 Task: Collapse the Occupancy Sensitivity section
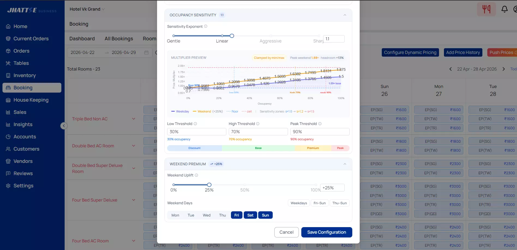(x=345, y=15)
